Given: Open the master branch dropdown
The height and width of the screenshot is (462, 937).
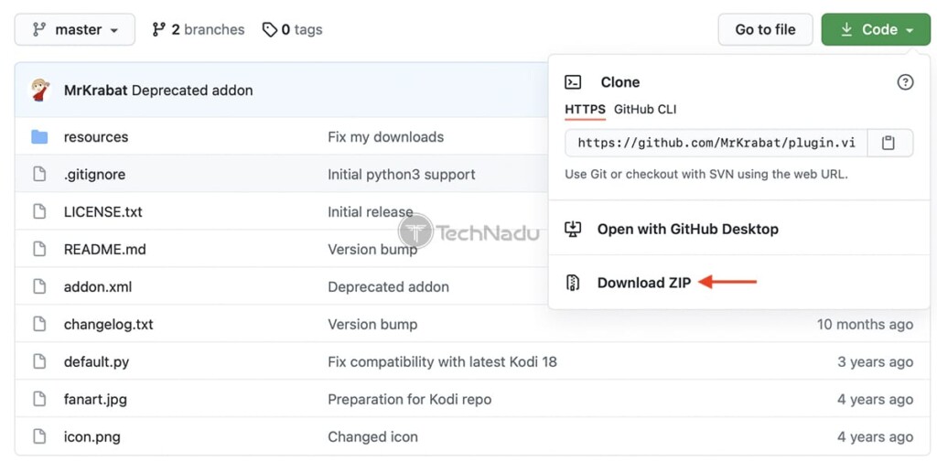Looking at the screenshot, I should pyautogui.click(x=75, y=29).
